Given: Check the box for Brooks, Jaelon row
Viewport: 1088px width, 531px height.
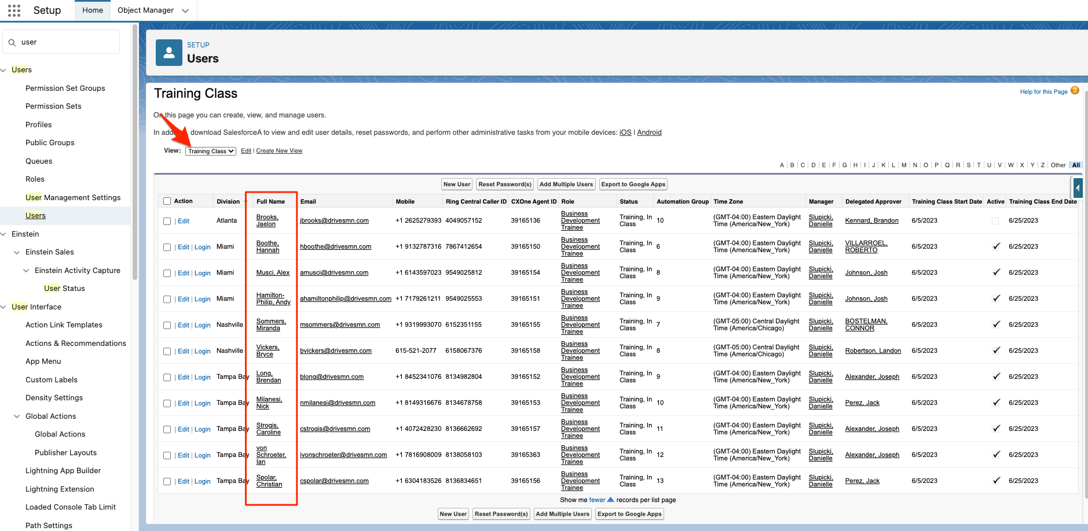Looking at the screenshot, I should pyautogui.click(x=167, y=221).
